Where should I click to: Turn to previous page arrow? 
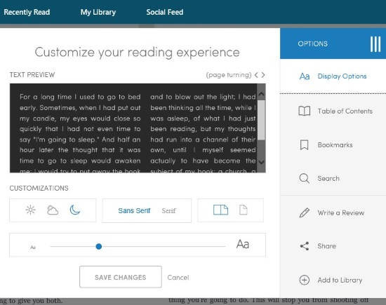click(x=256, y=75)
